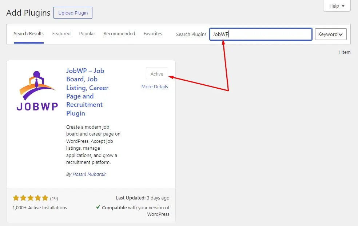Click the 'Last Updated: 3 days ago' text
The width and height of the screenshot is (358, 226).
(143, 198)
